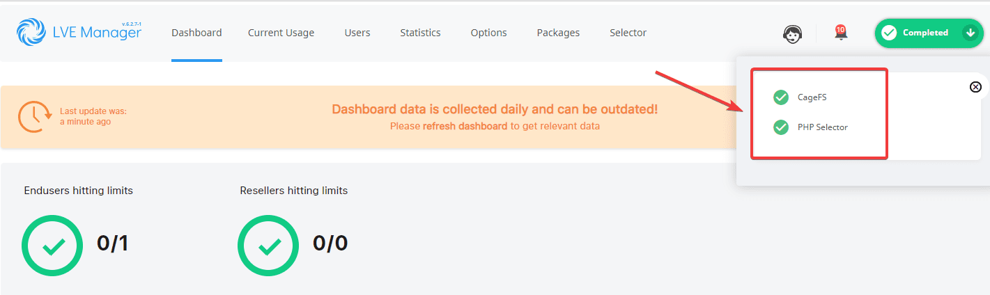
Task: Open the notifications bell icon
Action: point(841,33)
